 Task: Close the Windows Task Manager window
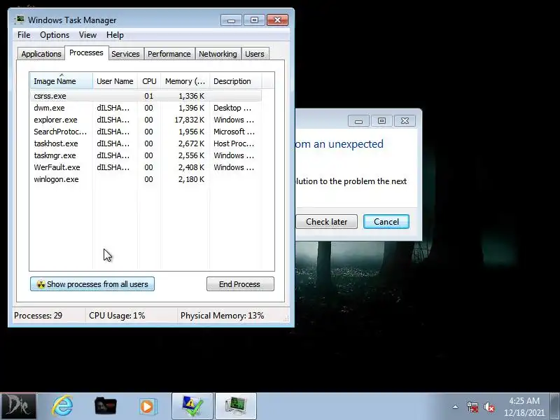click(277, 20)
